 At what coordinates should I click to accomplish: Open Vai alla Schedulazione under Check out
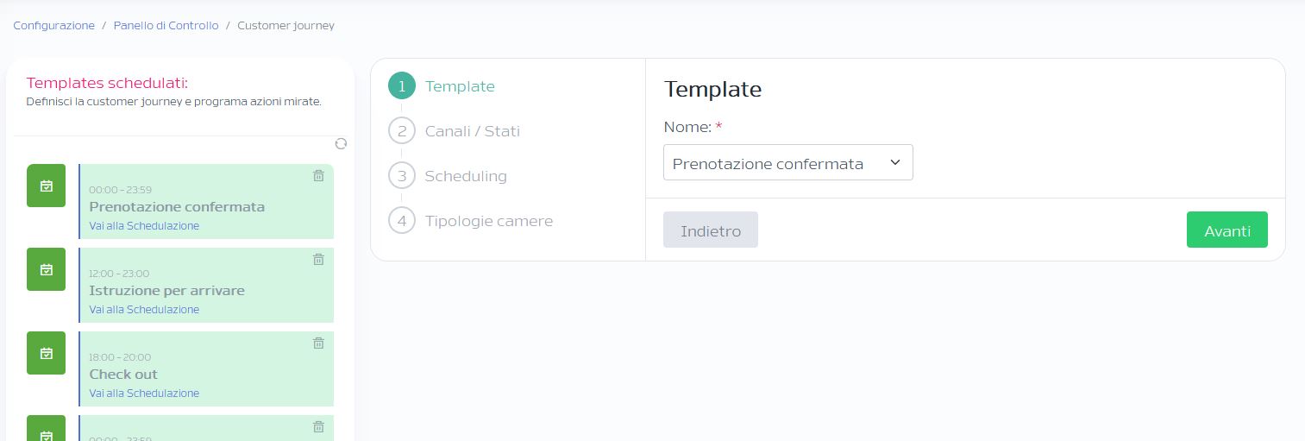point(144,394)
